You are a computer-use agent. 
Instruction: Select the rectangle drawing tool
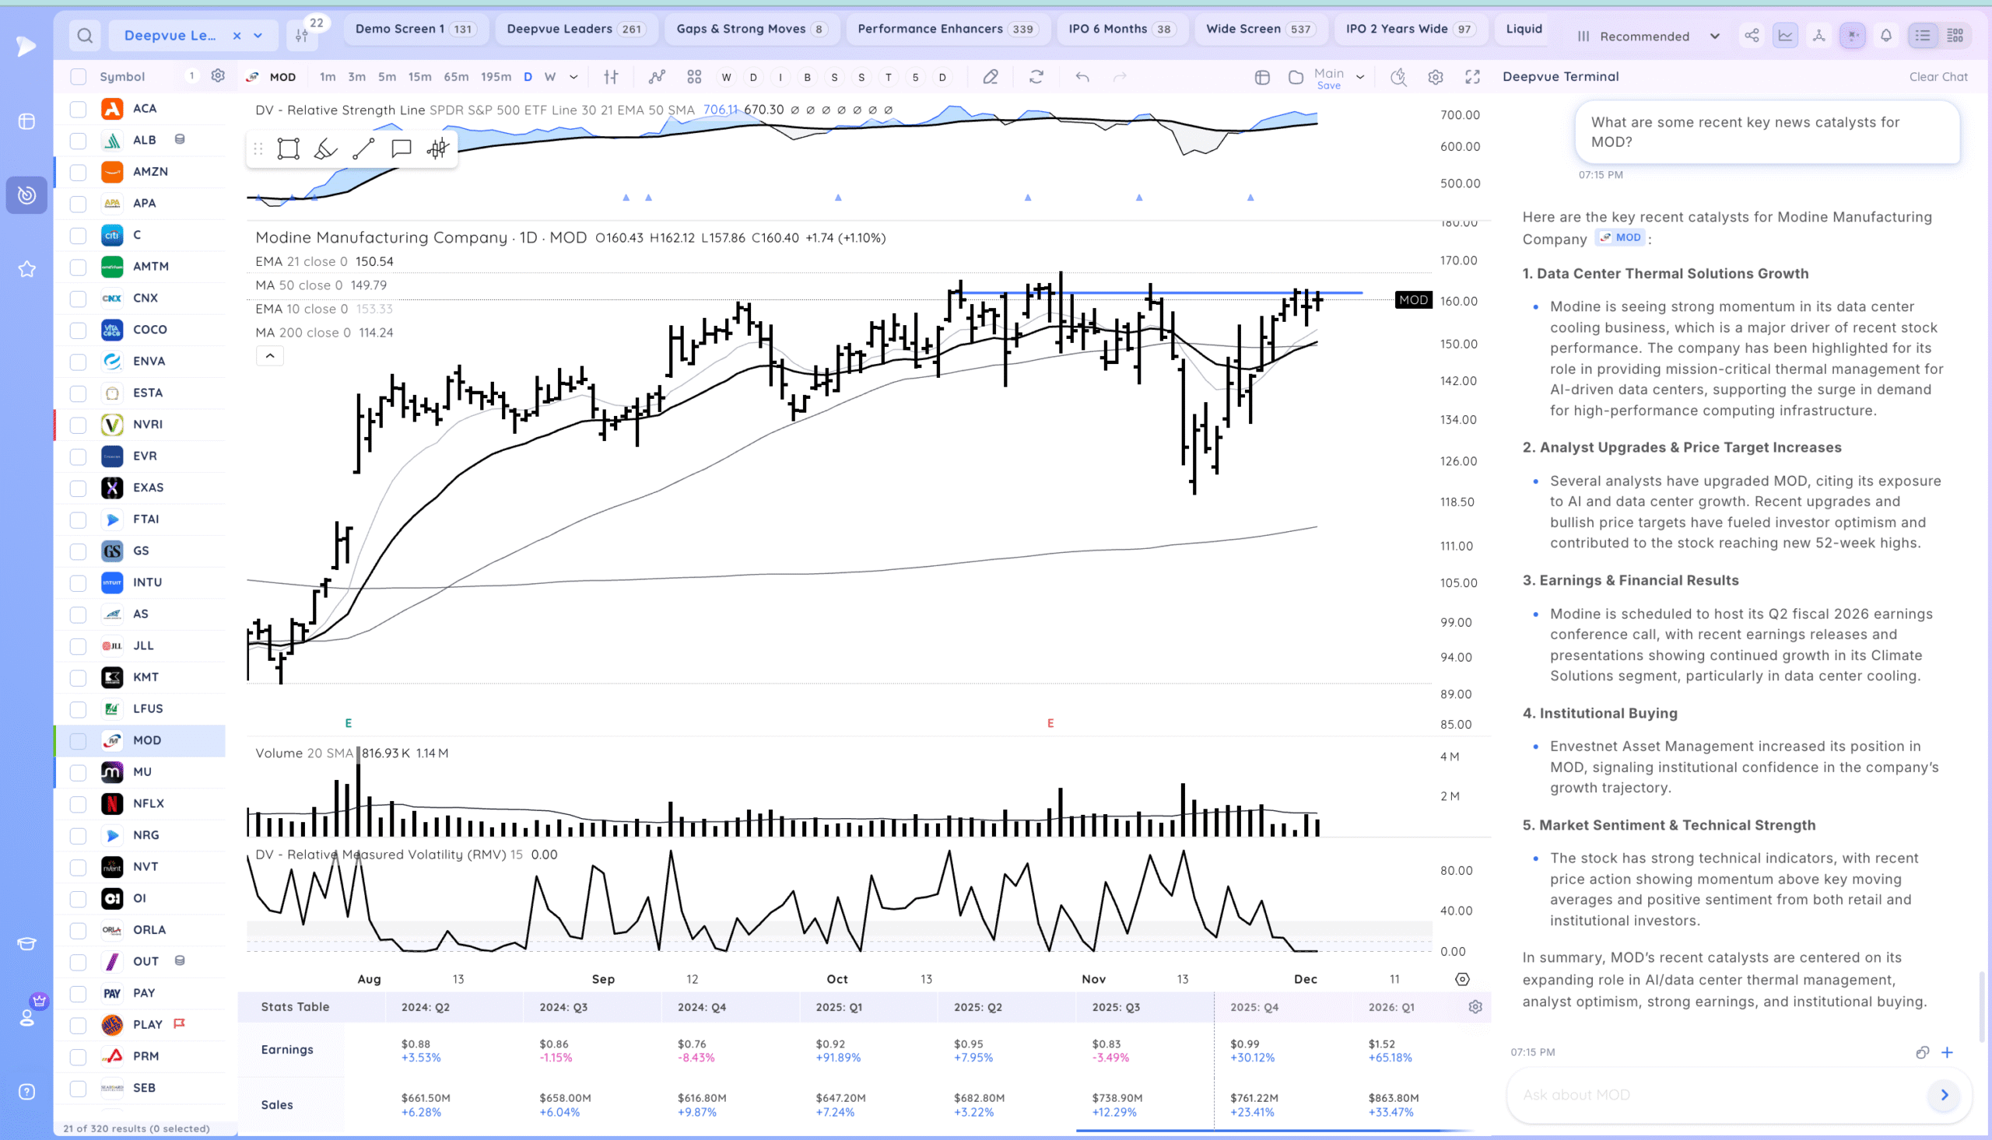288,149
